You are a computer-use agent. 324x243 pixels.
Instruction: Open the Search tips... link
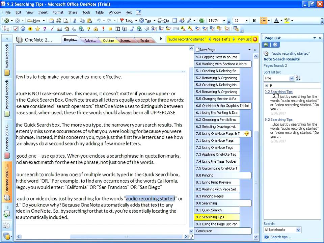click(x=280, y=237)
